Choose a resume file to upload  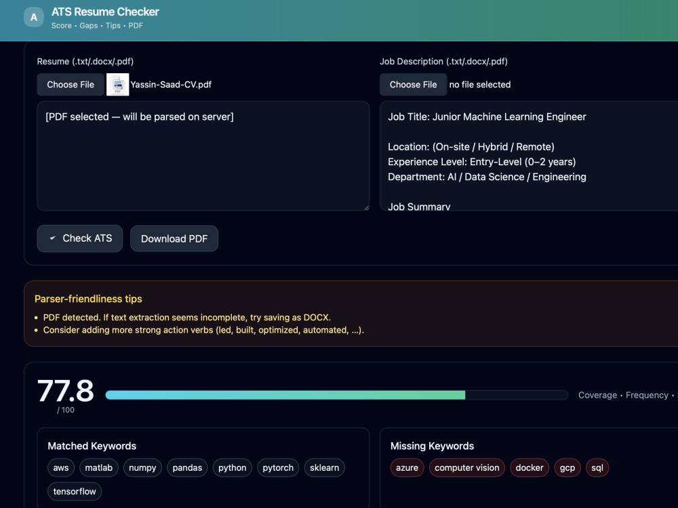(71, 85)
